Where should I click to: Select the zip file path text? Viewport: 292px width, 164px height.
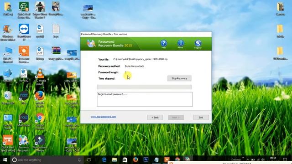pyautogui.click(x=141, y=59)
